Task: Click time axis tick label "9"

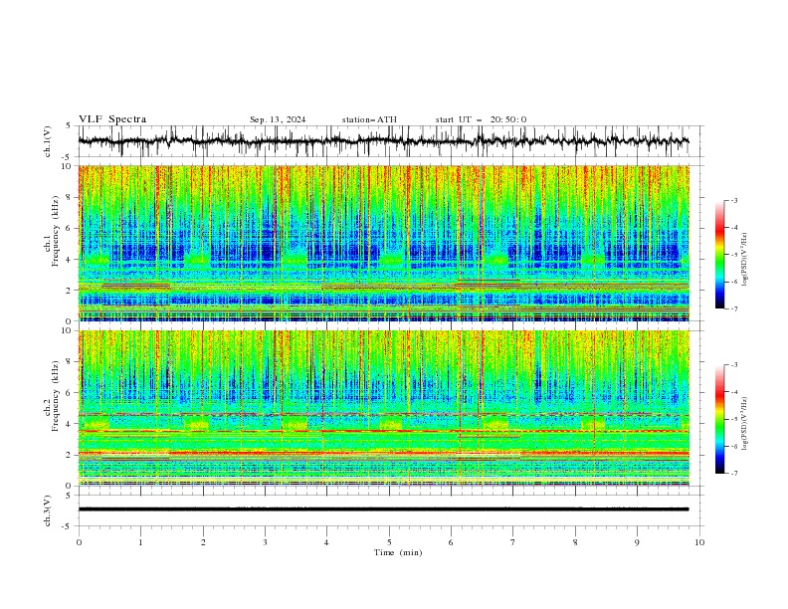Action: point(637,542)
